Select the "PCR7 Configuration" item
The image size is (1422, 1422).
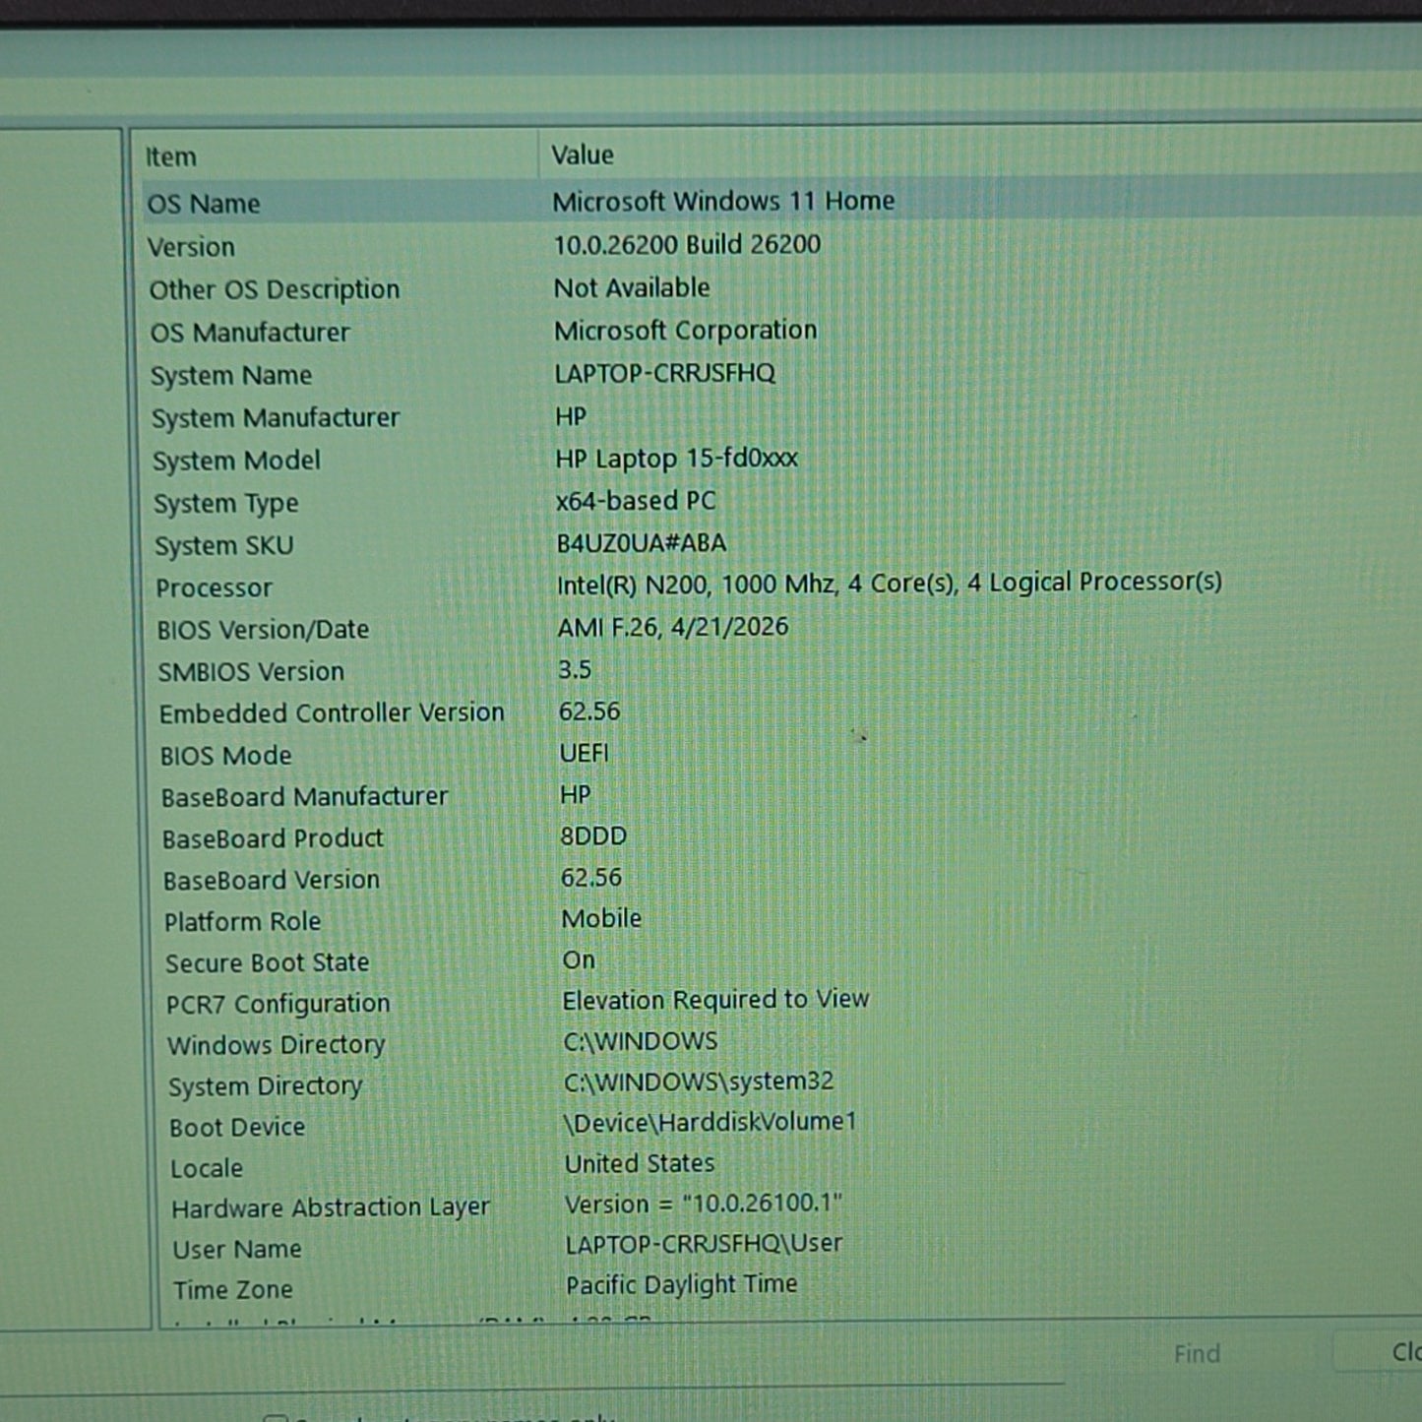(x=278, y=1005)
